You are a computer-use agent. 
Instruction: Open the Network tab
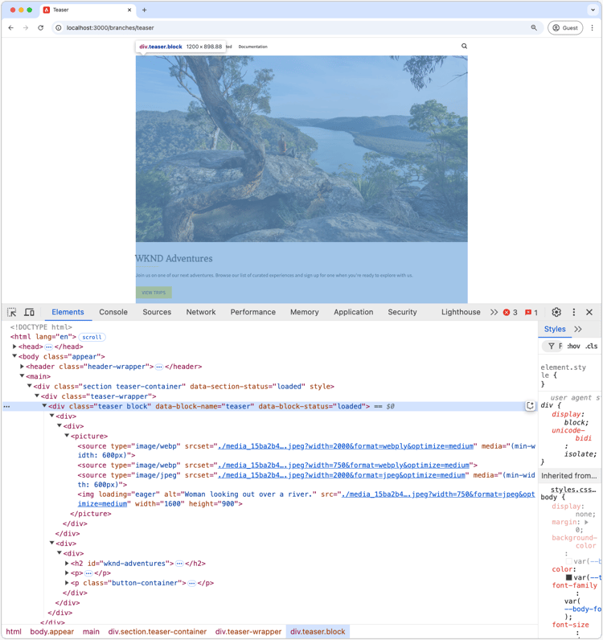pos(201,312)
